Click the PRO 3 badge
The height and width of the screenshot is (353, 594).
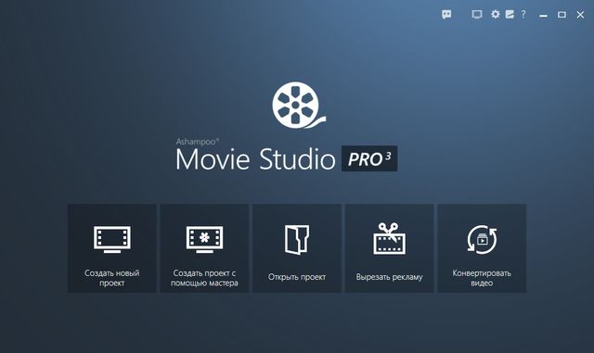(x=369, y=158)
